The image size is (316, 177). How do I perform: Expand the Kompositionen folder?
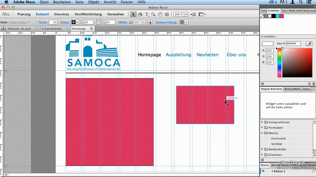[x=262, y=122]
